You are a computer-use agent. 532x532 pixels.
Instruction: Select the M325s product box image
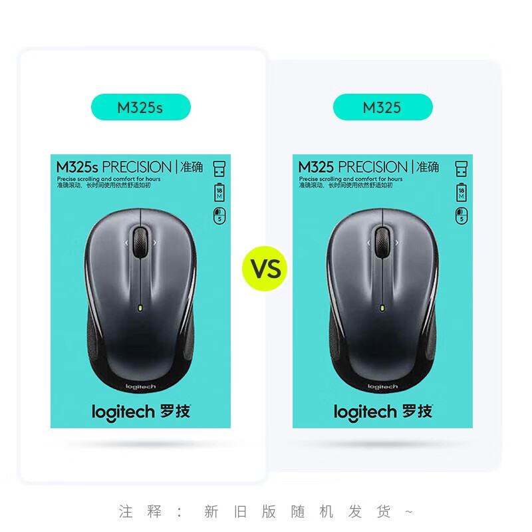[x=140, y=291]
